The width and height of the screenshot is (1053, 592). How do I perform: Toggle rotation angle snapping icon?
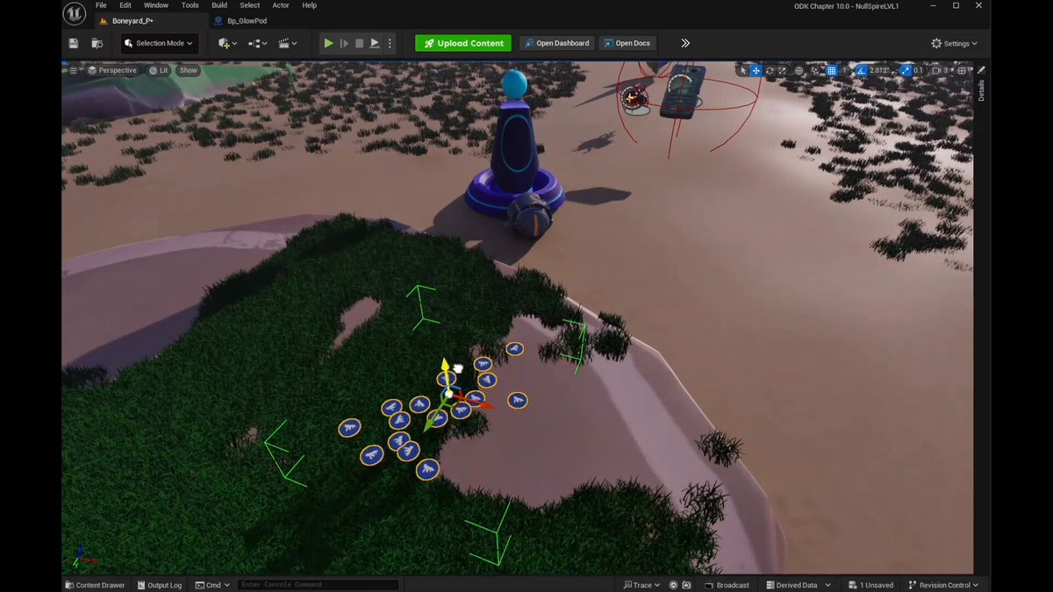862,70
